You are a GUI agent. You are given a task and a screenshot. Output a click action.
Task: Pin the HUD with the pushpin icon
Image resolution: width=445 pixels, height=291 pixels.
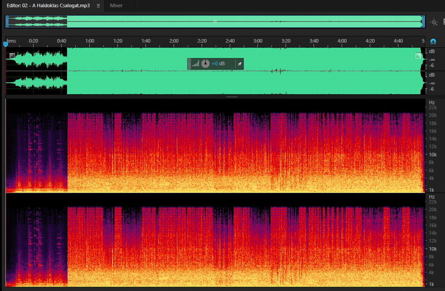tap(240, 64)
